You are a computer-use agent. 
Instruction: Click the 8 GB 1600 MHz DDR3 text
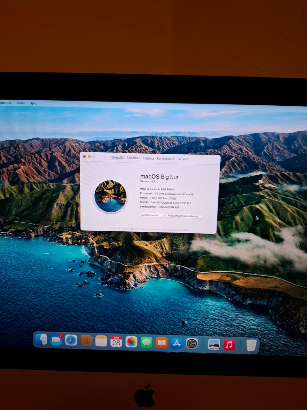click(x=163, y=198)
